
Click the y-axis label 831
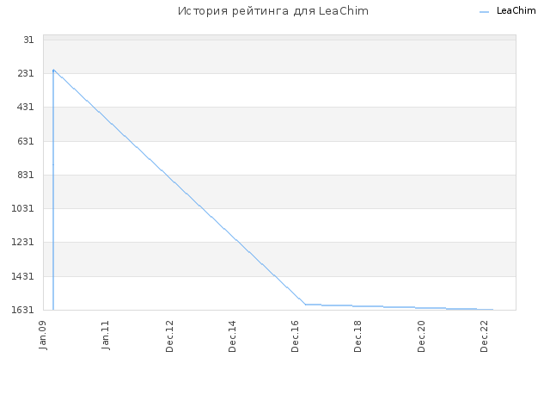(26, 175)
